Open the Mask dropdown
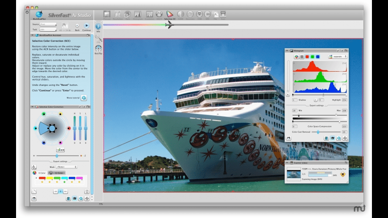The width and height of the screenshot is (388, 218). 66,167
